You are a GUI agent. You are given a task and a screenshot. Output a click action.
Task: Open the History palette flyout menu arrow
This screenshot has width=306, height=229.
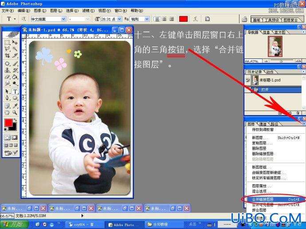303,72
